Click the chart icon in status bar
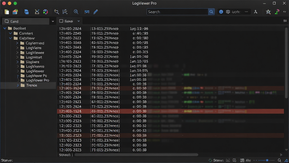 pyautogui.click(x=228, y=160)
